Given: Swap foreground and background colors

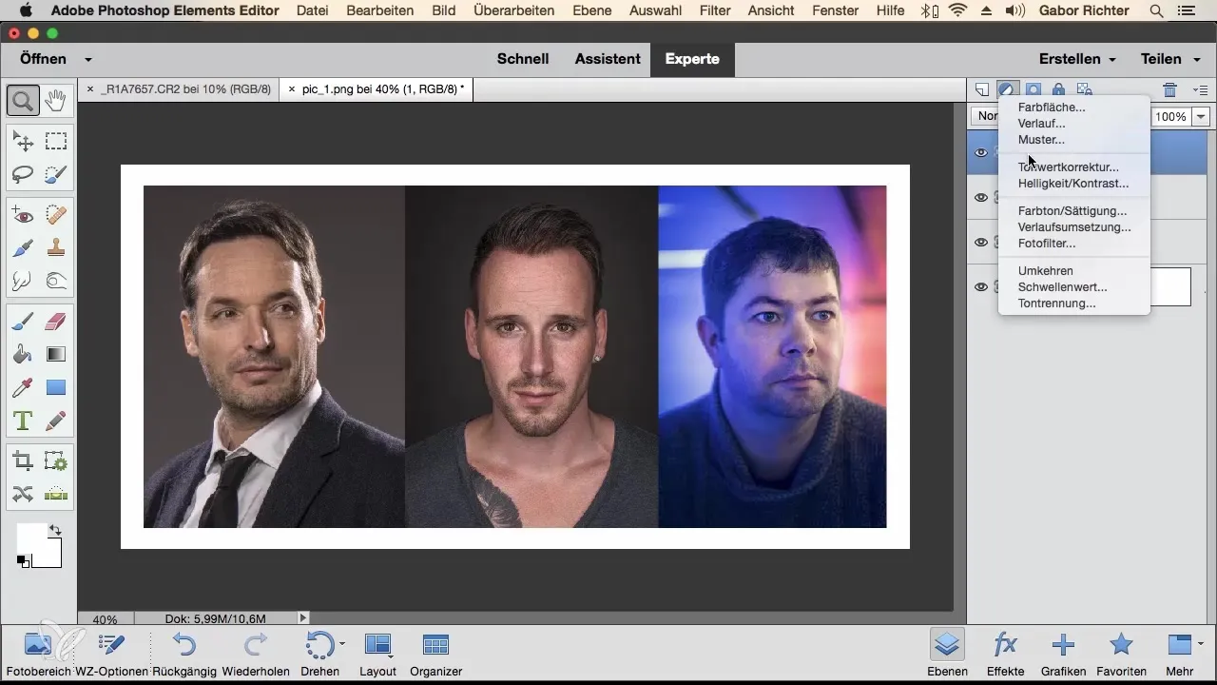Looking at the screenshot, I should pos(54,529).
